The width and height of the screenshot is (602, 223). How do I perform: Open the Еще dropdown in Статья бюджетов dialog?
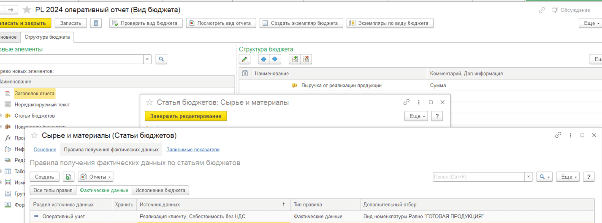click(416, 116)
